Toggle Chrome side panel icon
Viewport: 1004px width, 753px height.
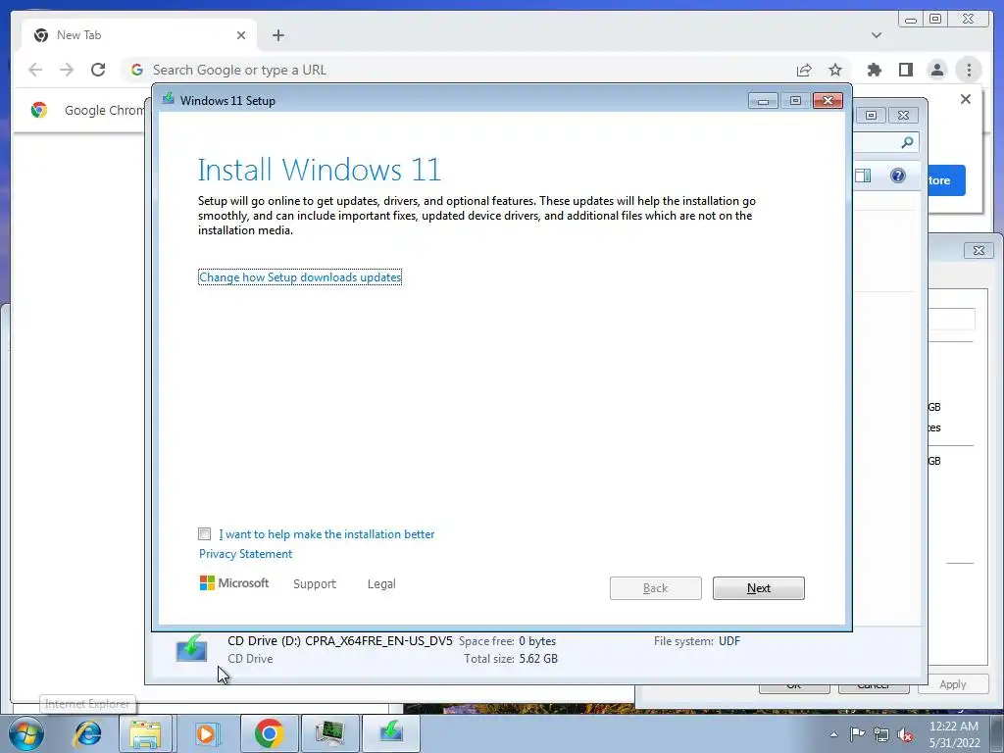(x=905, y=70)
